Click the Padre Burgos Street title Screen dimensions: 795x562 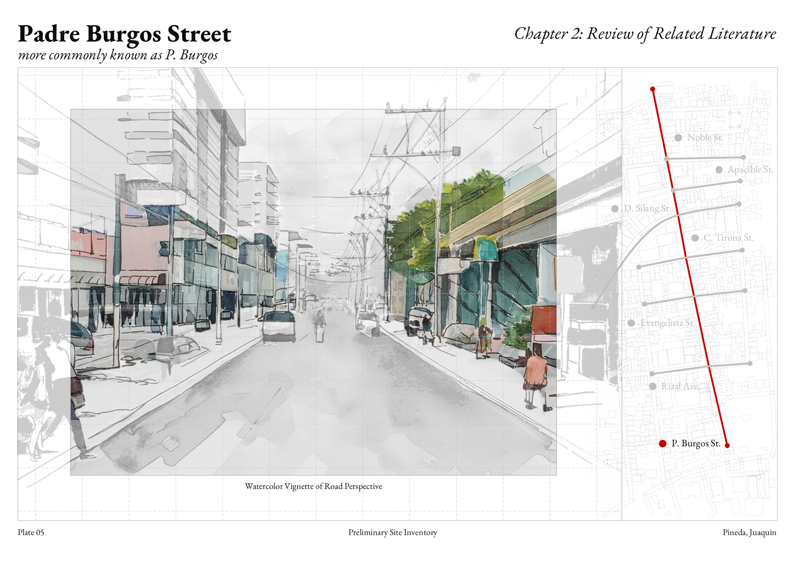click(x=124, y=34)
